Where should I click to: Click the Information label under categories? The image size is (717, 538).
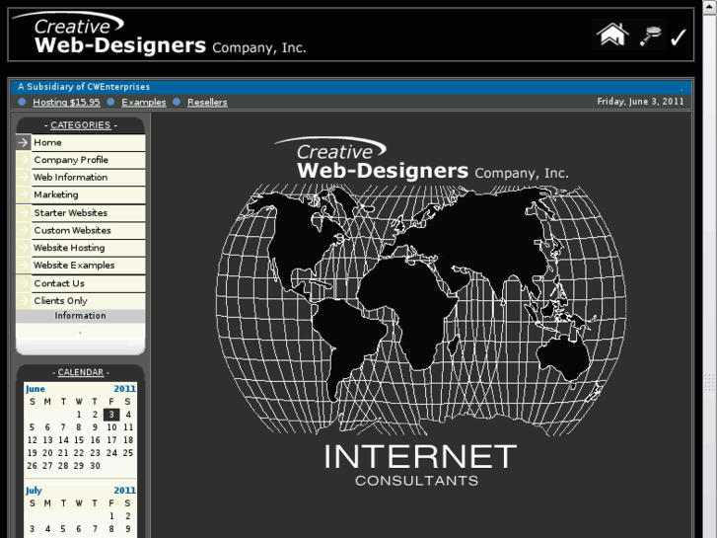click(80, 316)
